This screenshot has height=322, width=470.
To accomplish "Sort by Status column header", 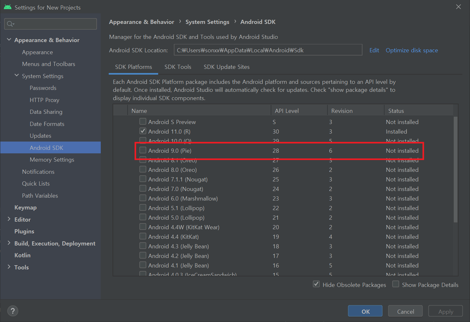I will [x=419, y=111].
